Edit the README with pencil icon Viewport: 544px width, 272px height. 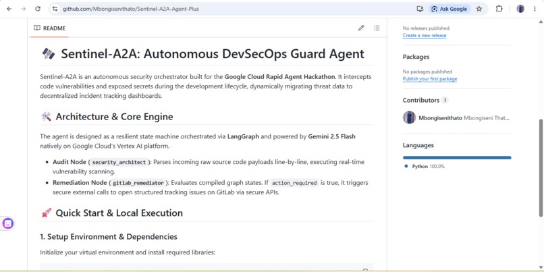click(361, 28)
